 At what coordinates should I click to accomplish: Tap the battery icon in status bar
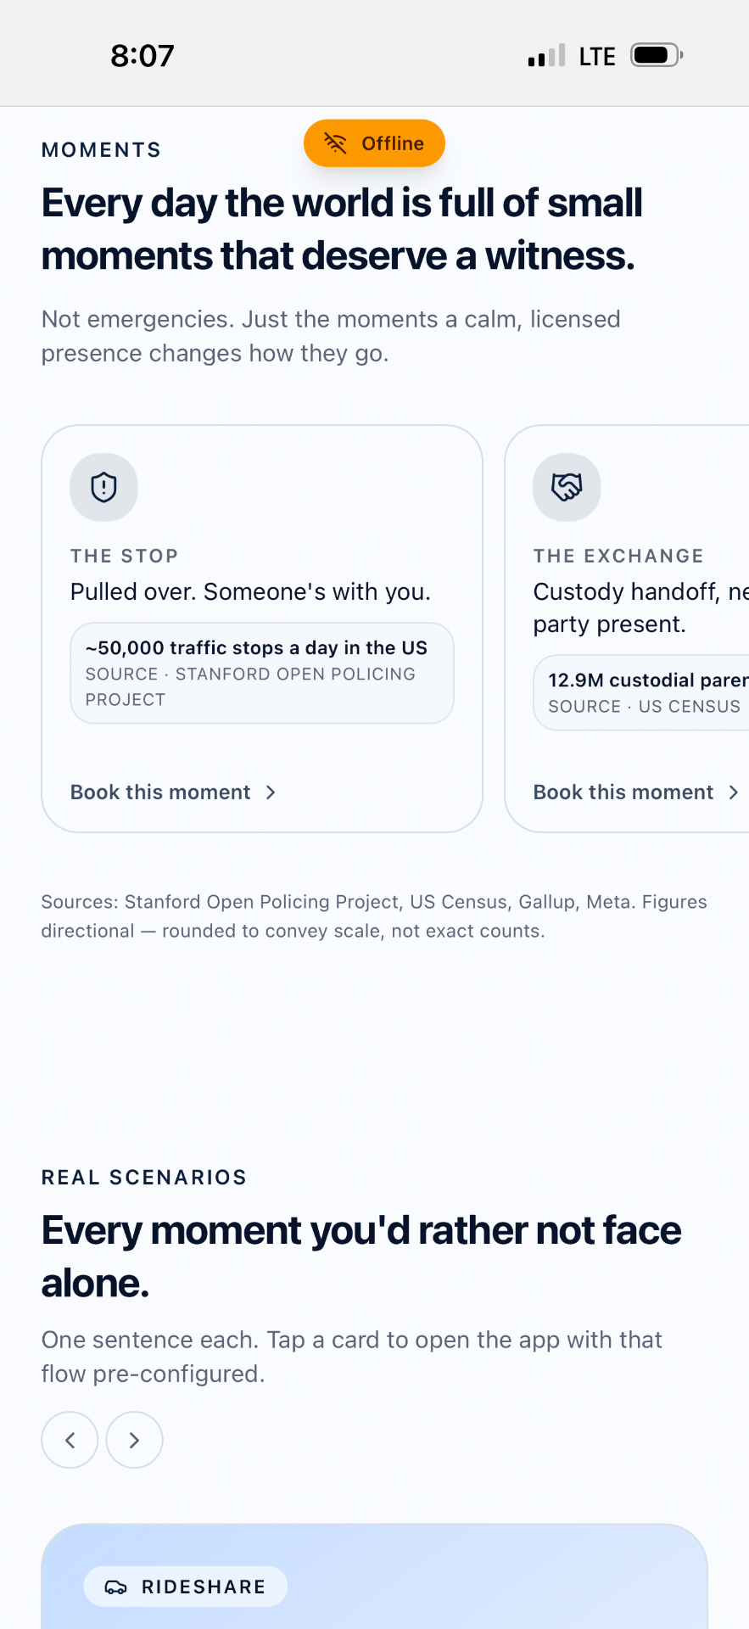pyautogui.click(x=657, y=55)
